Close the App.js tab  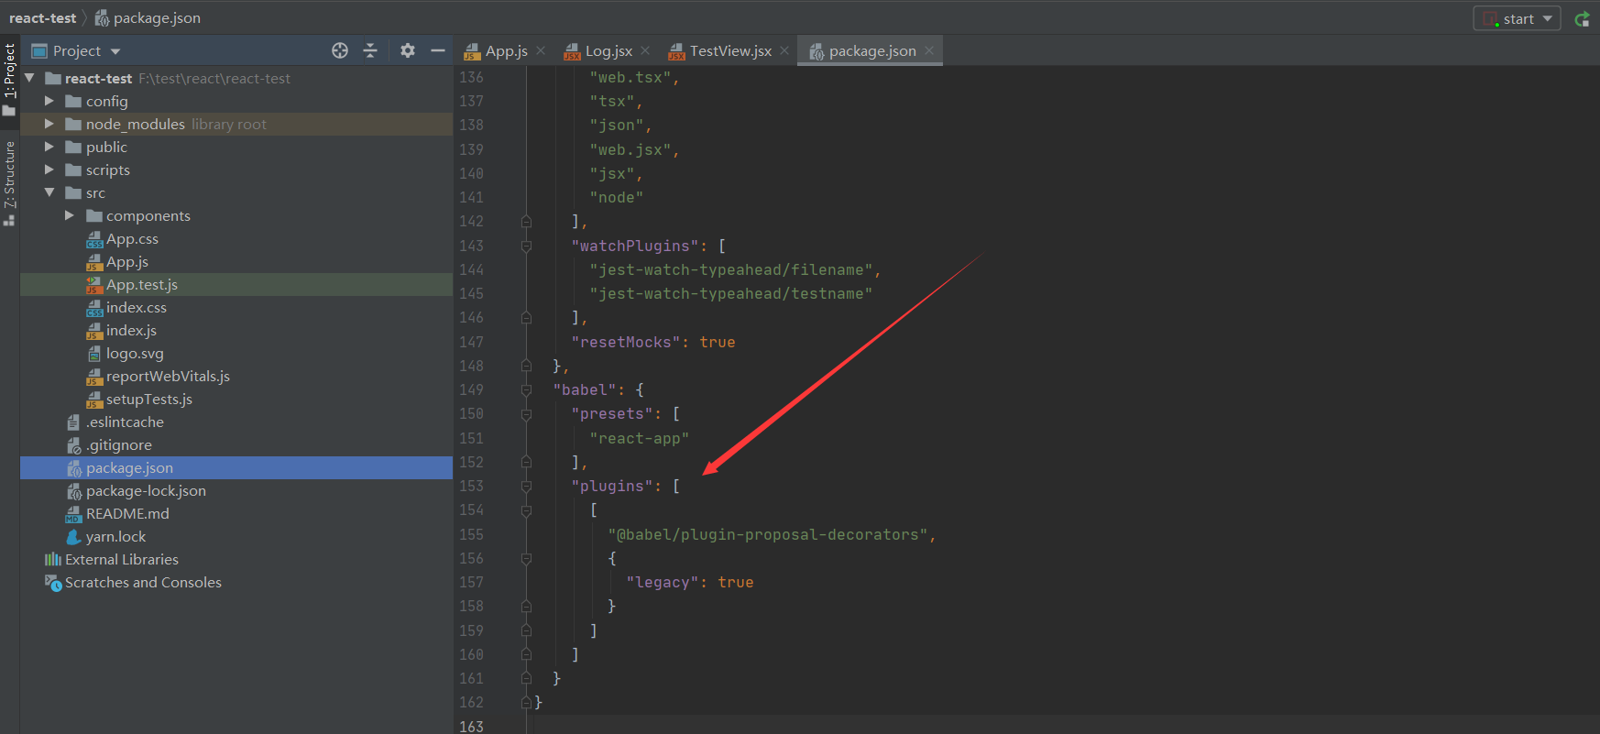point(542,50)
